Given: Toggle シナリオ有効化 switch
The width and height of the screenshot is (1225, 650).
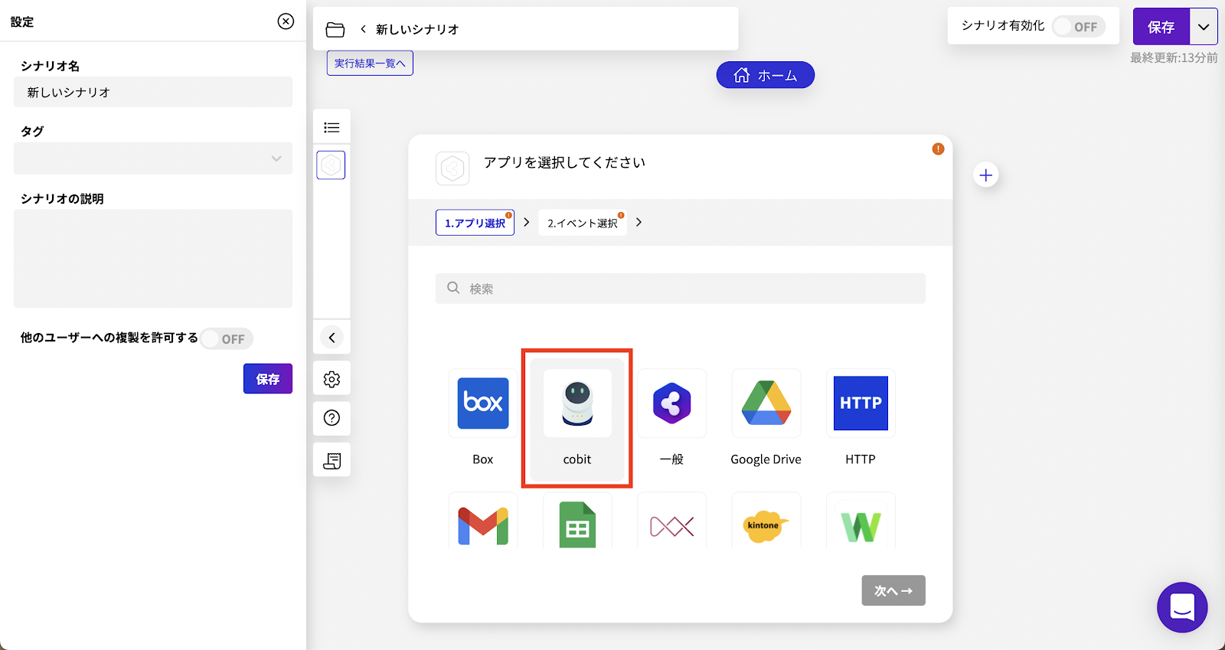Looking at the screenshot, I should point(1079,27).
